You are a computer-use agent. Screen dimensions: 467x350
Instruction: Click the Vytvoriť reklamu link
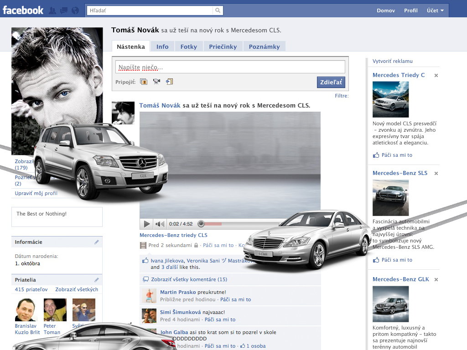[392, 61]
